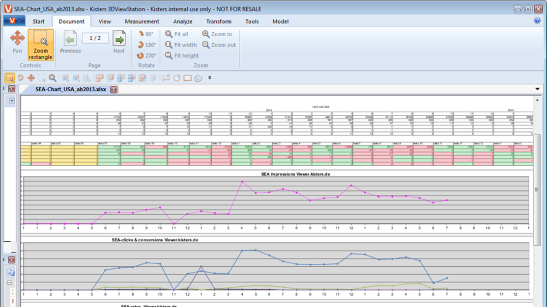This screenshot has width=547, height=307.
Task: Open the Start ribbon tab
Action: pyautogui.click(x=38, y=21)
